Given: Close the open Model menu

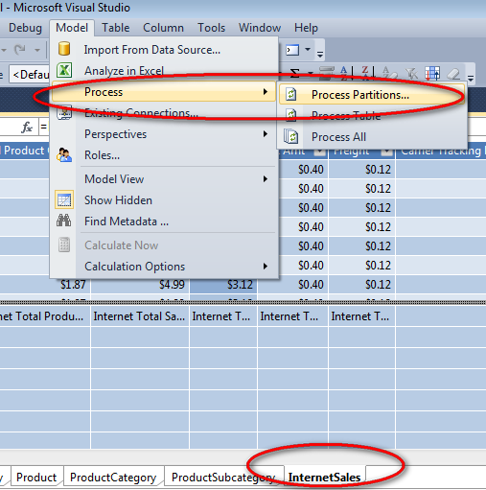Looking at the screenshot, I should (72, 28).
